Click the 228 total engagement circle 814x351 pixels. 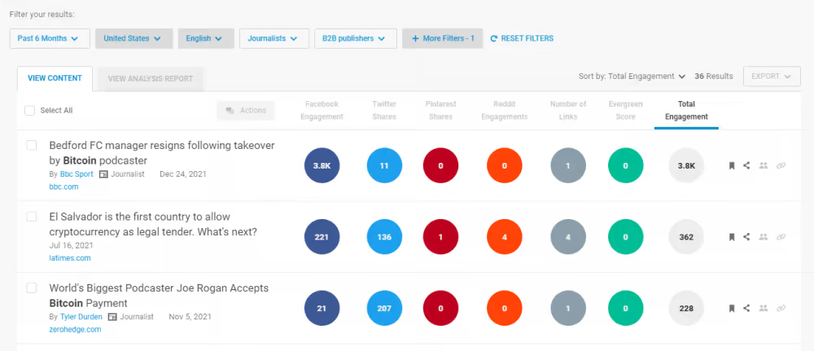[x=686, y=309]
